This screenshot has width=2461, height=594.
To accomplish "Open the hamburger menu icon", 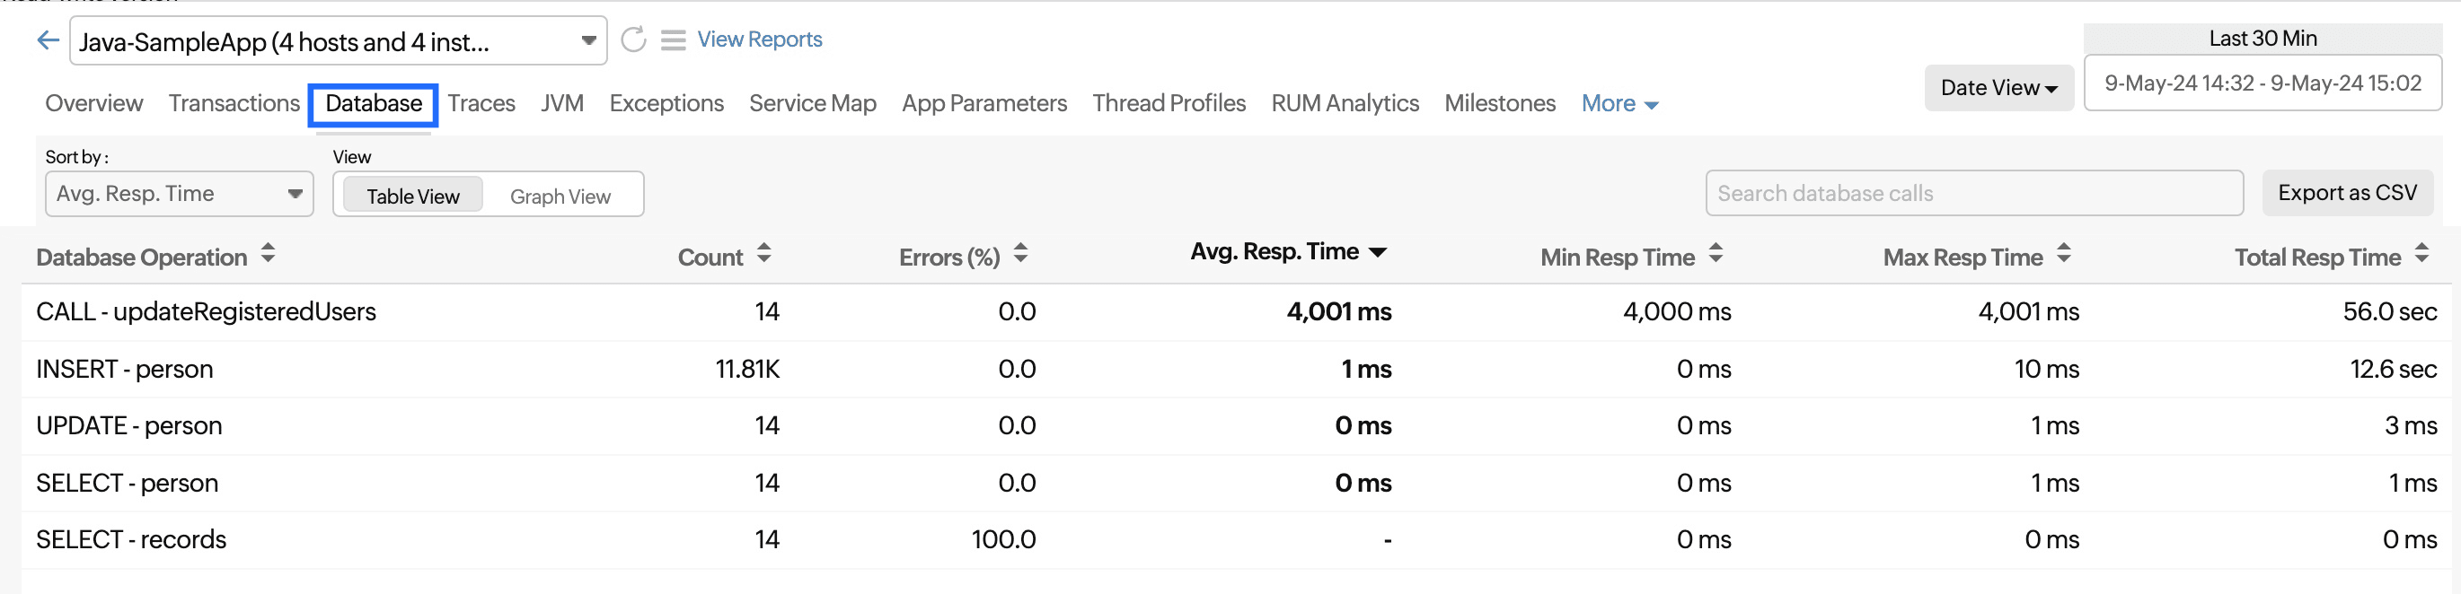I will (x=674, y=40).
